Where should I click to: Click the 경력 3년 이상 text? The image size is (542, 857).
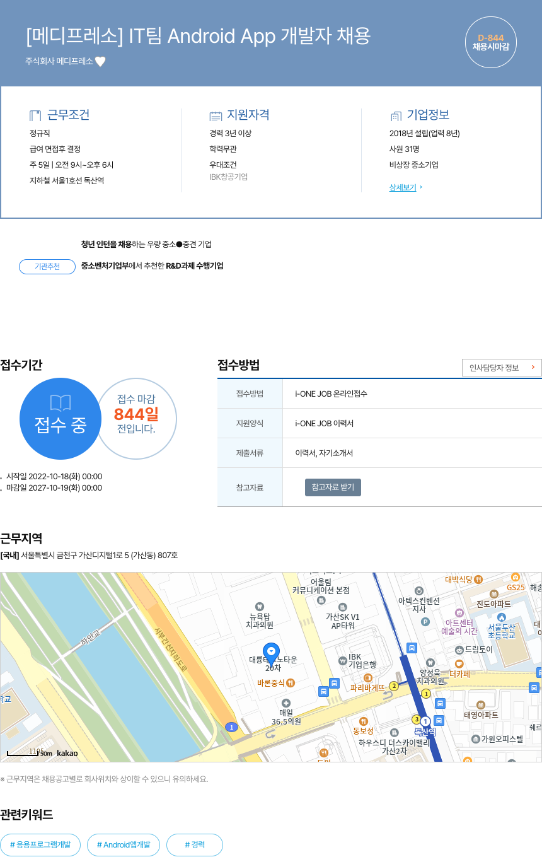(x=230, y=133)
